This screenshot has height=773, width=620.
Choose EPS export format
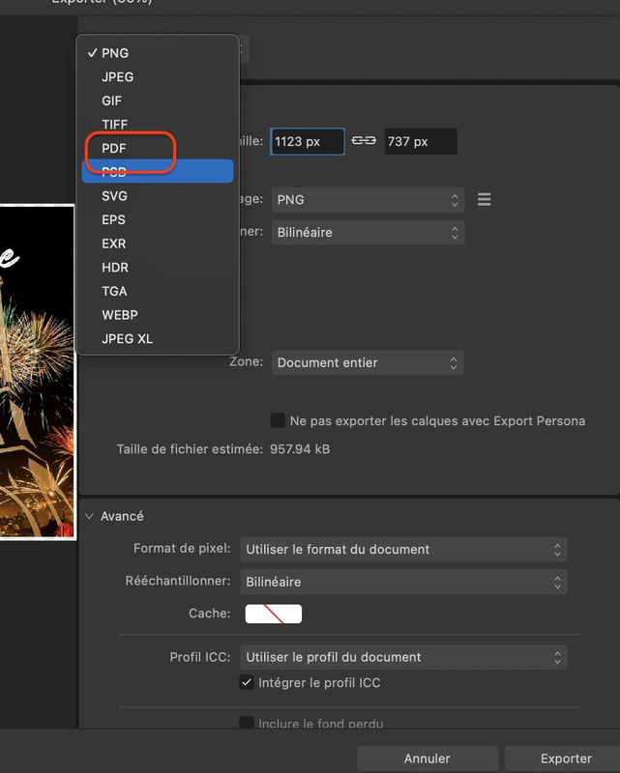[158, 220]
